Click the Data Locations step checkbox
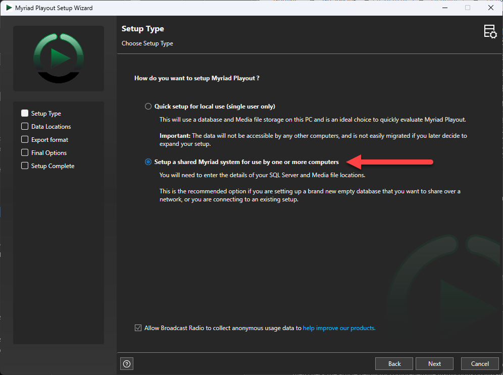This screenshot has width=503, height=375. (x=25, y=126)
